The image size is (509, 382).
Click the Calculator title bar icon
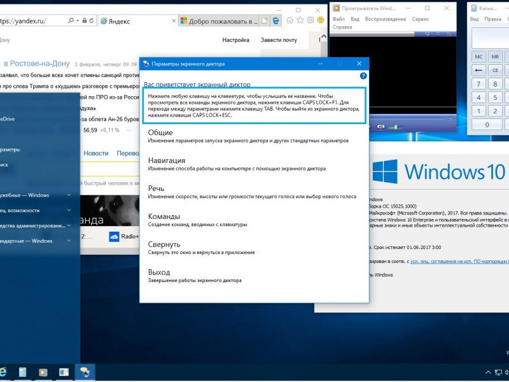474,8
